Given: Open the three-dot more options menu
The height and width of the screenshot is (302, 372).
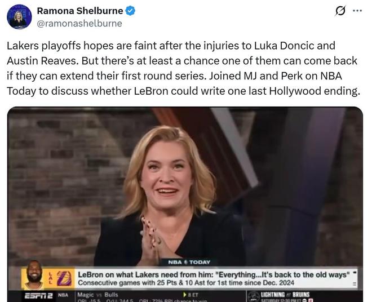Looking at the screenshot, I should coord(357,11).
